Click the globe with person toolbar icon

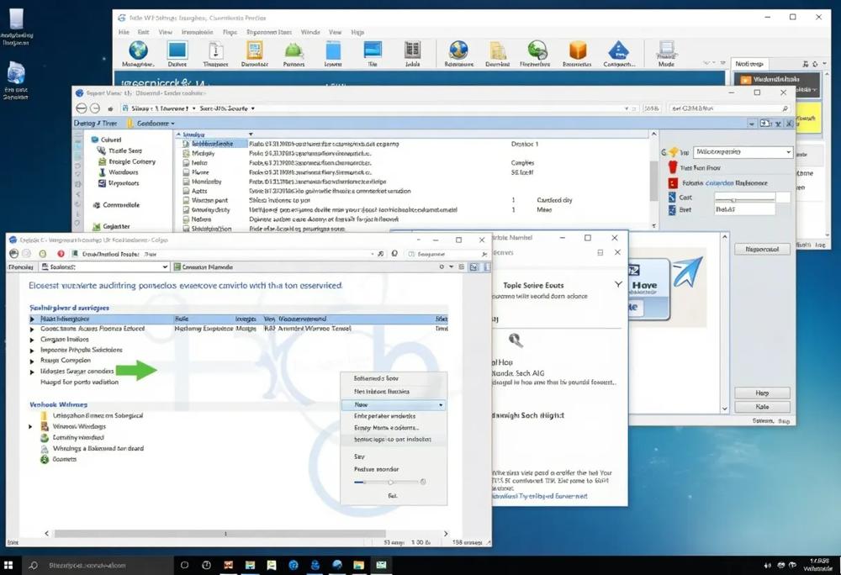click(458, 50)
